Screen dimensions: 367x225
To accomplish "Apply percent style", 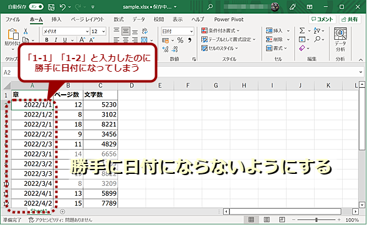I will point(180,41).
